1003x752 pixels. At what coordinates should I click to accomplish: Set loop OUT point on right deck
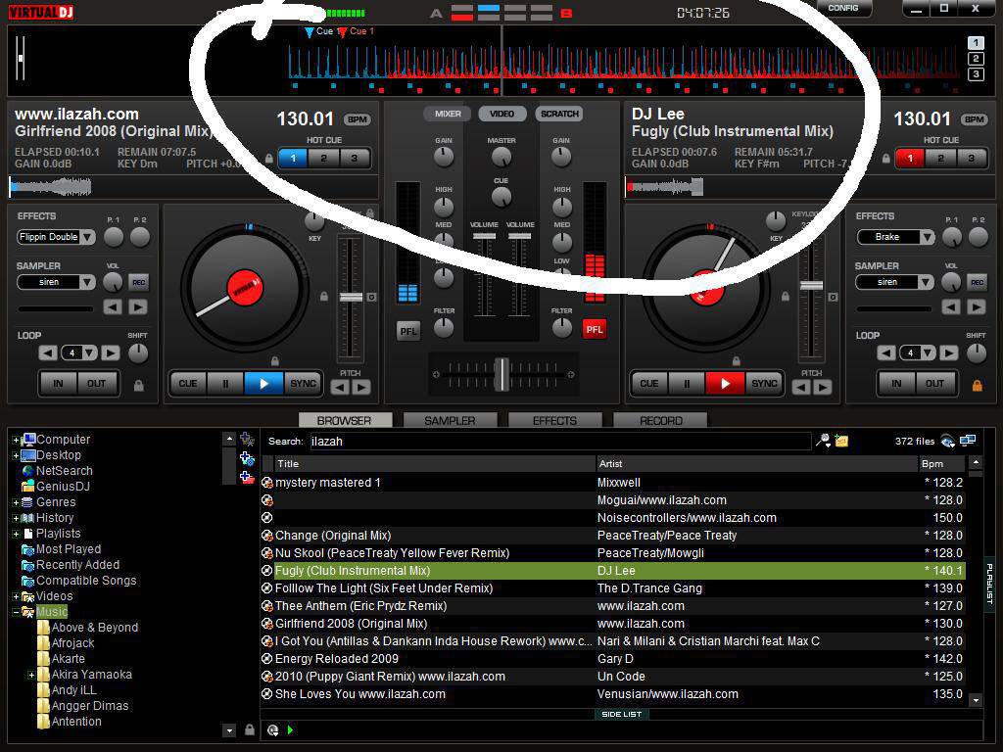(x=935, y=384)
